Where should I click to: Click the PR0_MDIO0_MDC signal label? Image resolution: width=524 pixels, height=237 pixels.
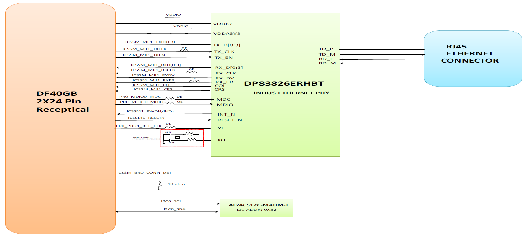140,97
